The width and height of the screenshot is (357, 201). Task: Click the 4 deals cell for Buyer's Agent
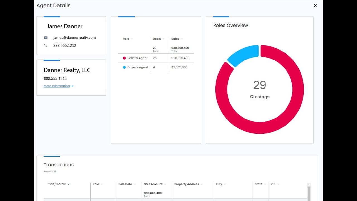(154, 67)
